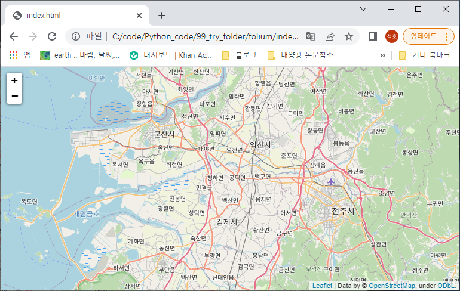Click the 운주면 label on the map

(415, 75)
